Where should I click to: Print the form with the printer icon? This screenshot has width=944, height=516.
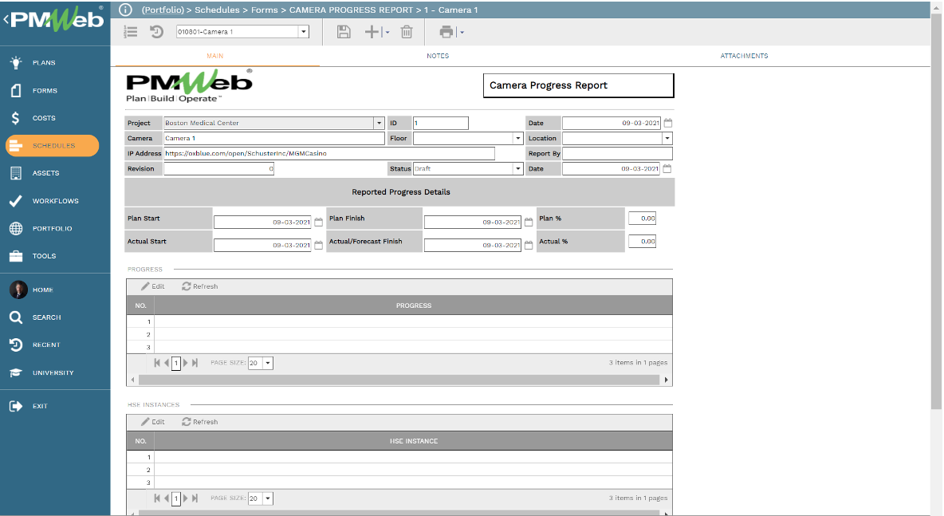click(446, 32)
